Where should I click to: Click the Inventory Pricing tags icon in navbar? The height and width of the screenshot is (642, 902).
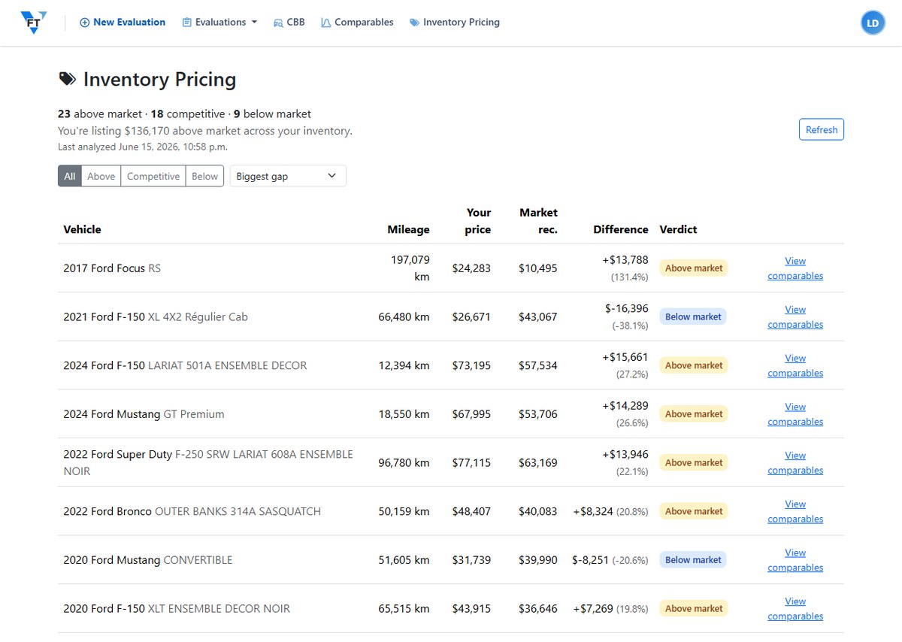pyautogui.click(x=414, y=23)
